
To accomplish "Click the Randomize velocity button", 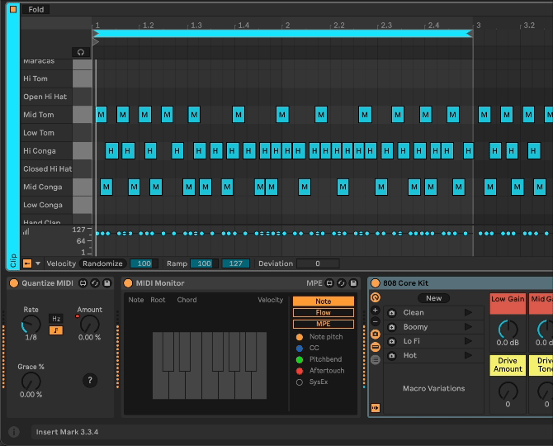I will (x=102, y=263).
